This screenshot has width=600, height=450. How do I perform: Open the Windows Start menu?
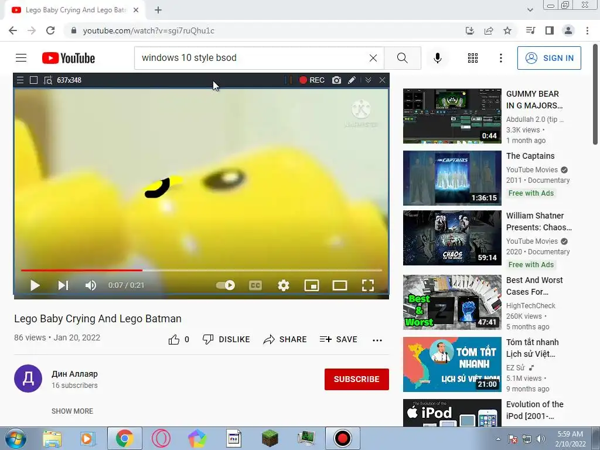tap(15, 438)
